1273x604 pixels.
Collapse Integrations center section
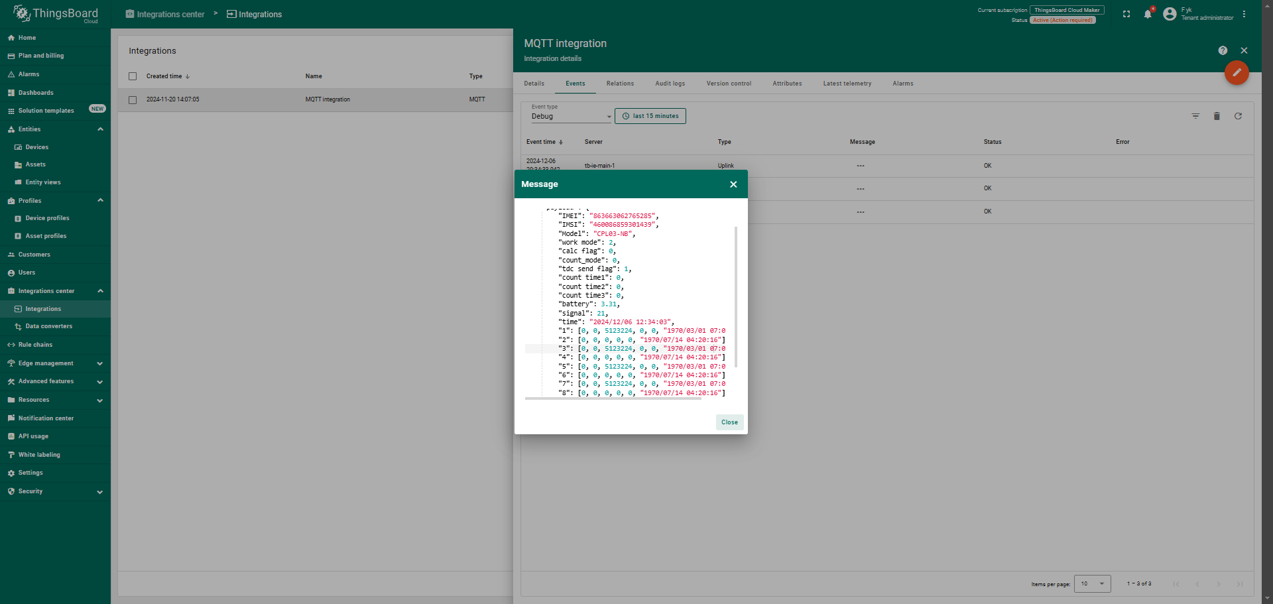[x=100, y=291]
